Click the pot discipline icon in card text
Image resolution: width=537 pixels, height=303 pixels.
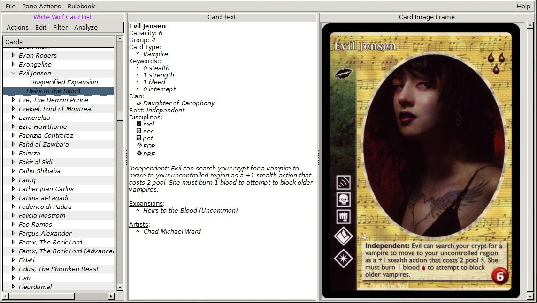(138, 138)
